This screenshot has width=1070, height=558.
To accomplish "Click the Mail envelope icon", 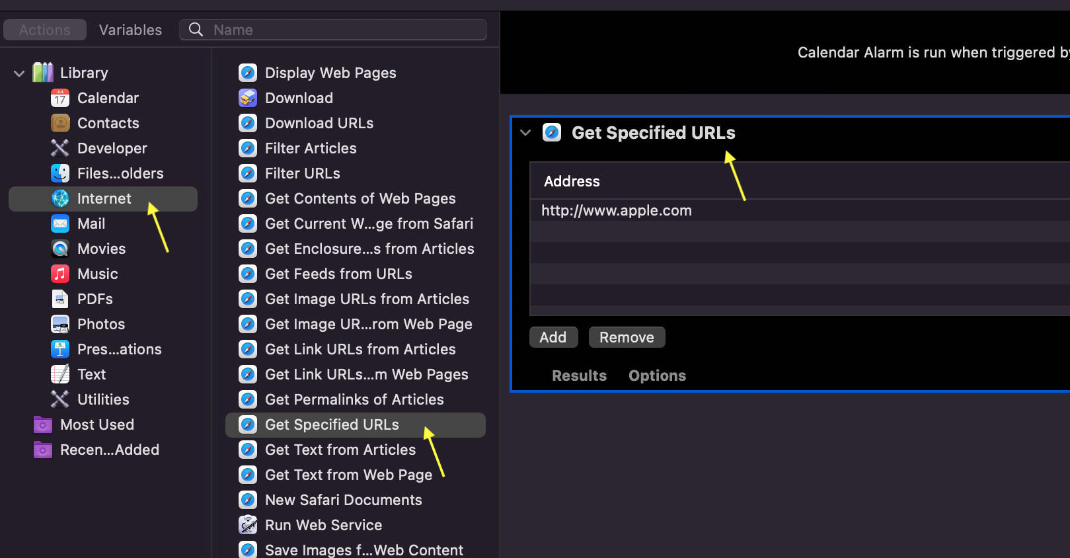I will point(60,223).
